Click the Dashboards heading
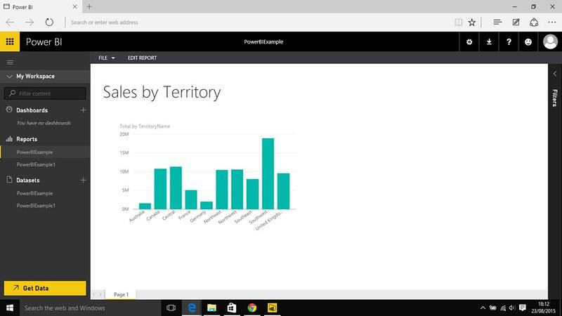562x316 pixels. point(32,110)
